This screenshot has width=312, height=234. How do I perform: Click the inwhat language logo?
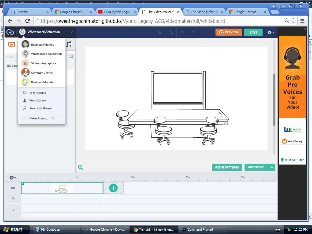click(292, 130)
